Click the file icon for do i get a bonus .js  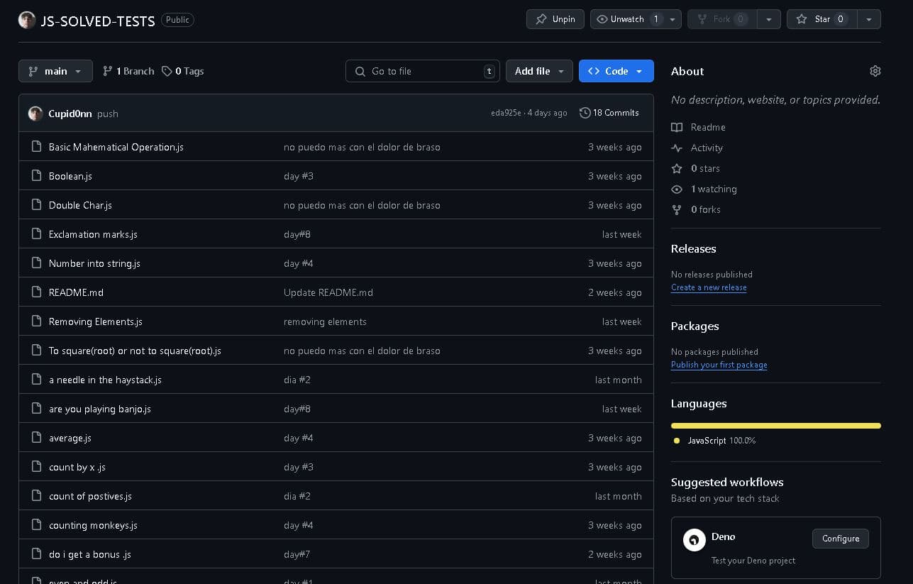(x=36, y=554)
